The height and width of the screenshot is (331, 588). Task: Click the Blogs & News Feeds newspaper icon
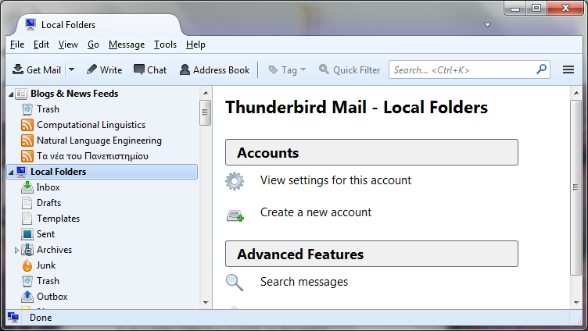click(x=21, y=94)
